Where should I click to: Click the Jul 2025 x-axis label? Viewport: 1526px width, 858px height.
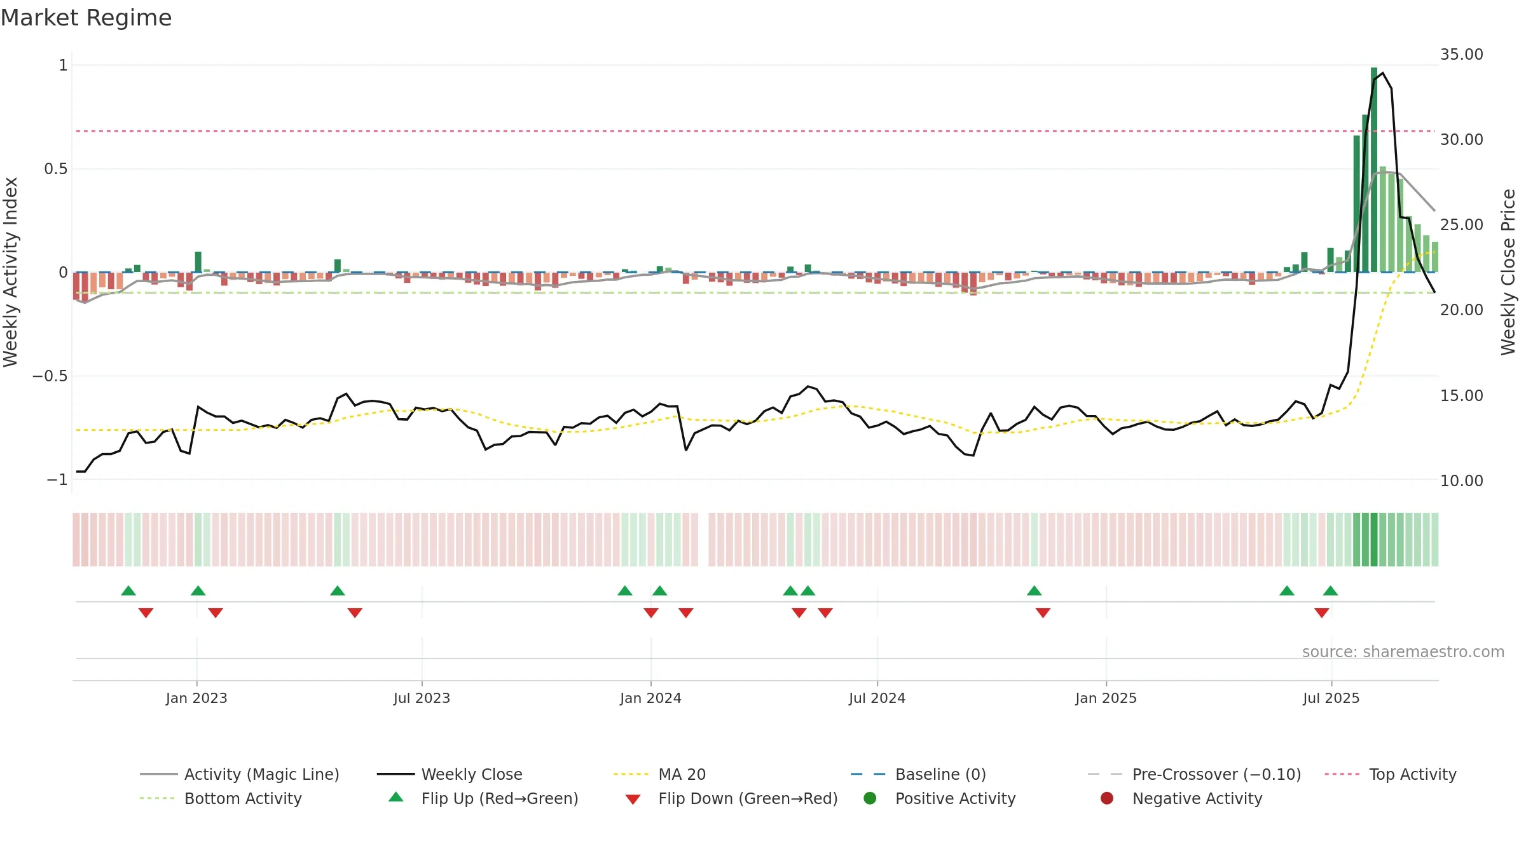(1331, 698)
